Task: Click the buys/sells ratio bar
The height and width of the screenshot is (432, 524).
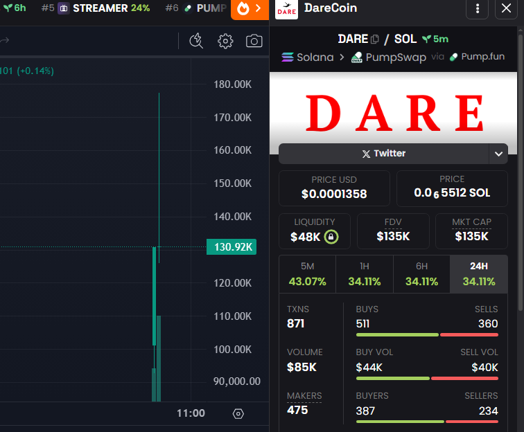Action: pos(427,335)
